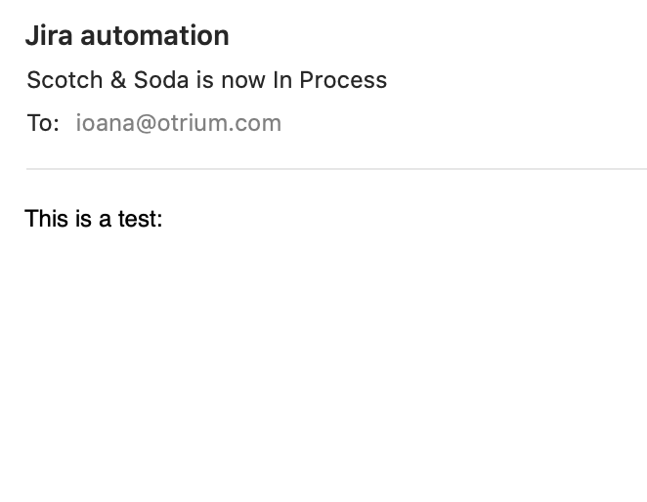647x502 pixels.
Task: Click the words In Process in subject
Action: [329, 80]
